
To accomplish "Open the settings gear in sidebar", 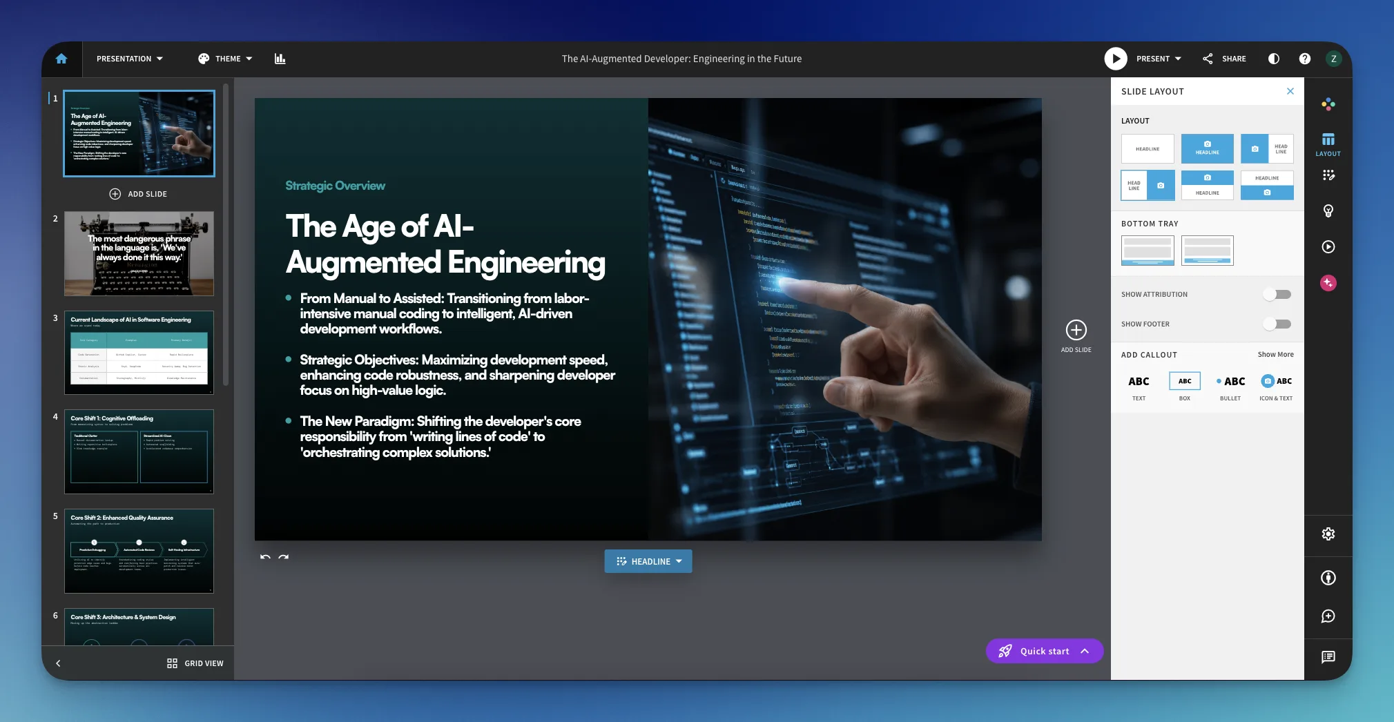I will [x=1328, y=534].
